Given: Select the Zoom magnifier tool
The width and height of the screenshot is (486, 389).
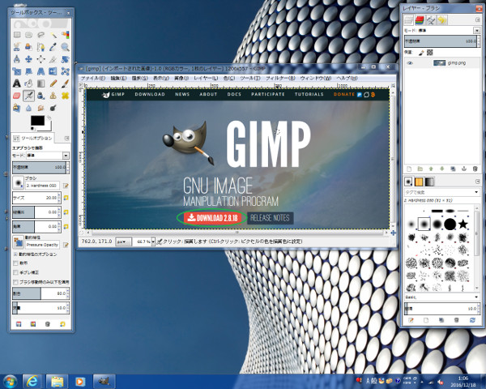Looking at the screenshot, I should click(x=65, y=47).
